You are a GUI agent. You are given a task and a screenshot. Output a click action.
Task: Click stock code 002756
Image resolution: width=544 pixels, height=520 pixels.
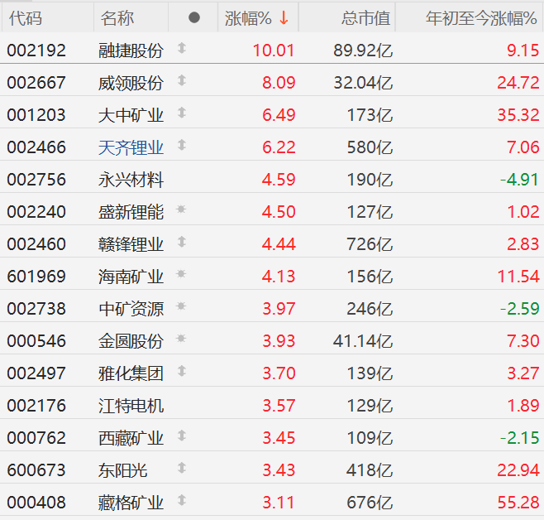(36, 180)
